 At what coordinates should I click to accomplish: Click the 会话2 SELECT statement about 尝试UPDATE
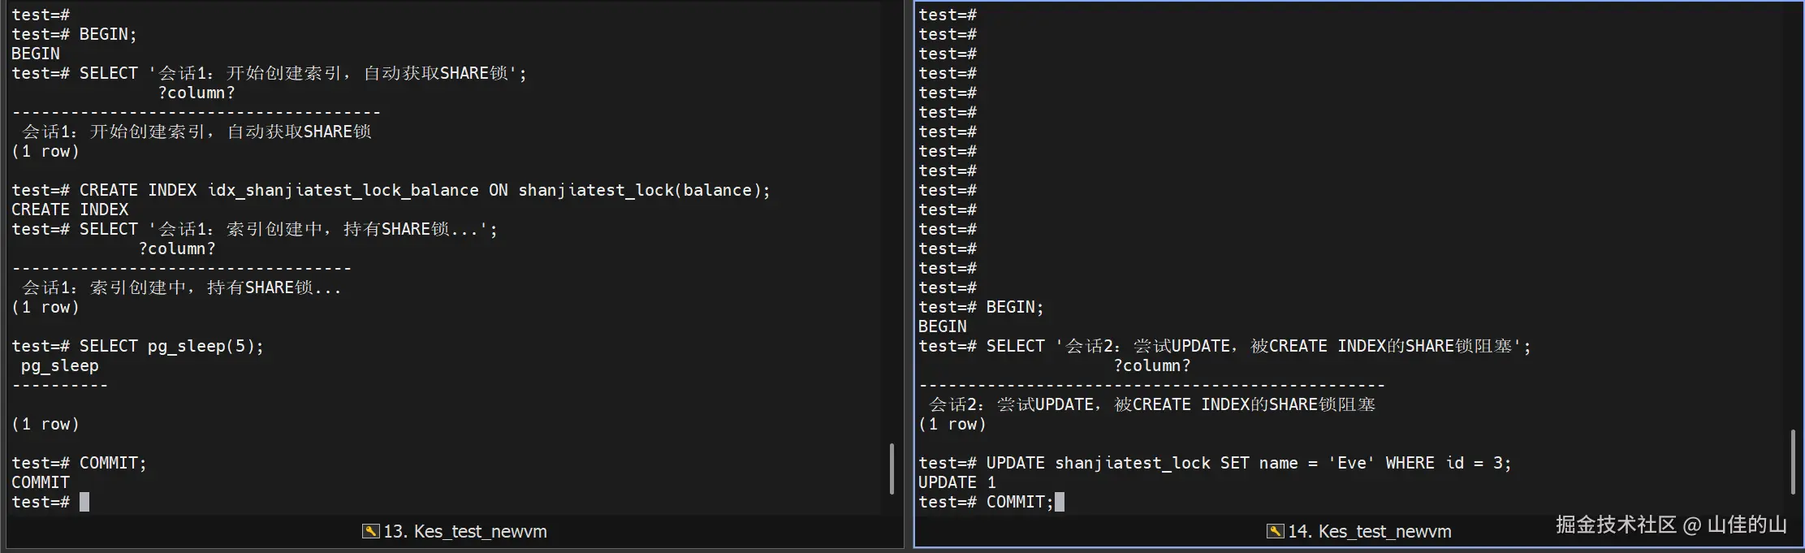[x=1257, y=346]
